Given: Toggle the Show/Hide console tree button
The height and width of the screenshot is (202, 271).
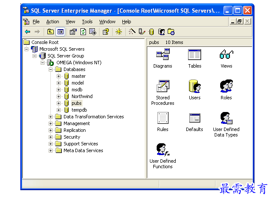Looking at the screenshot, I should coord(60,32).
